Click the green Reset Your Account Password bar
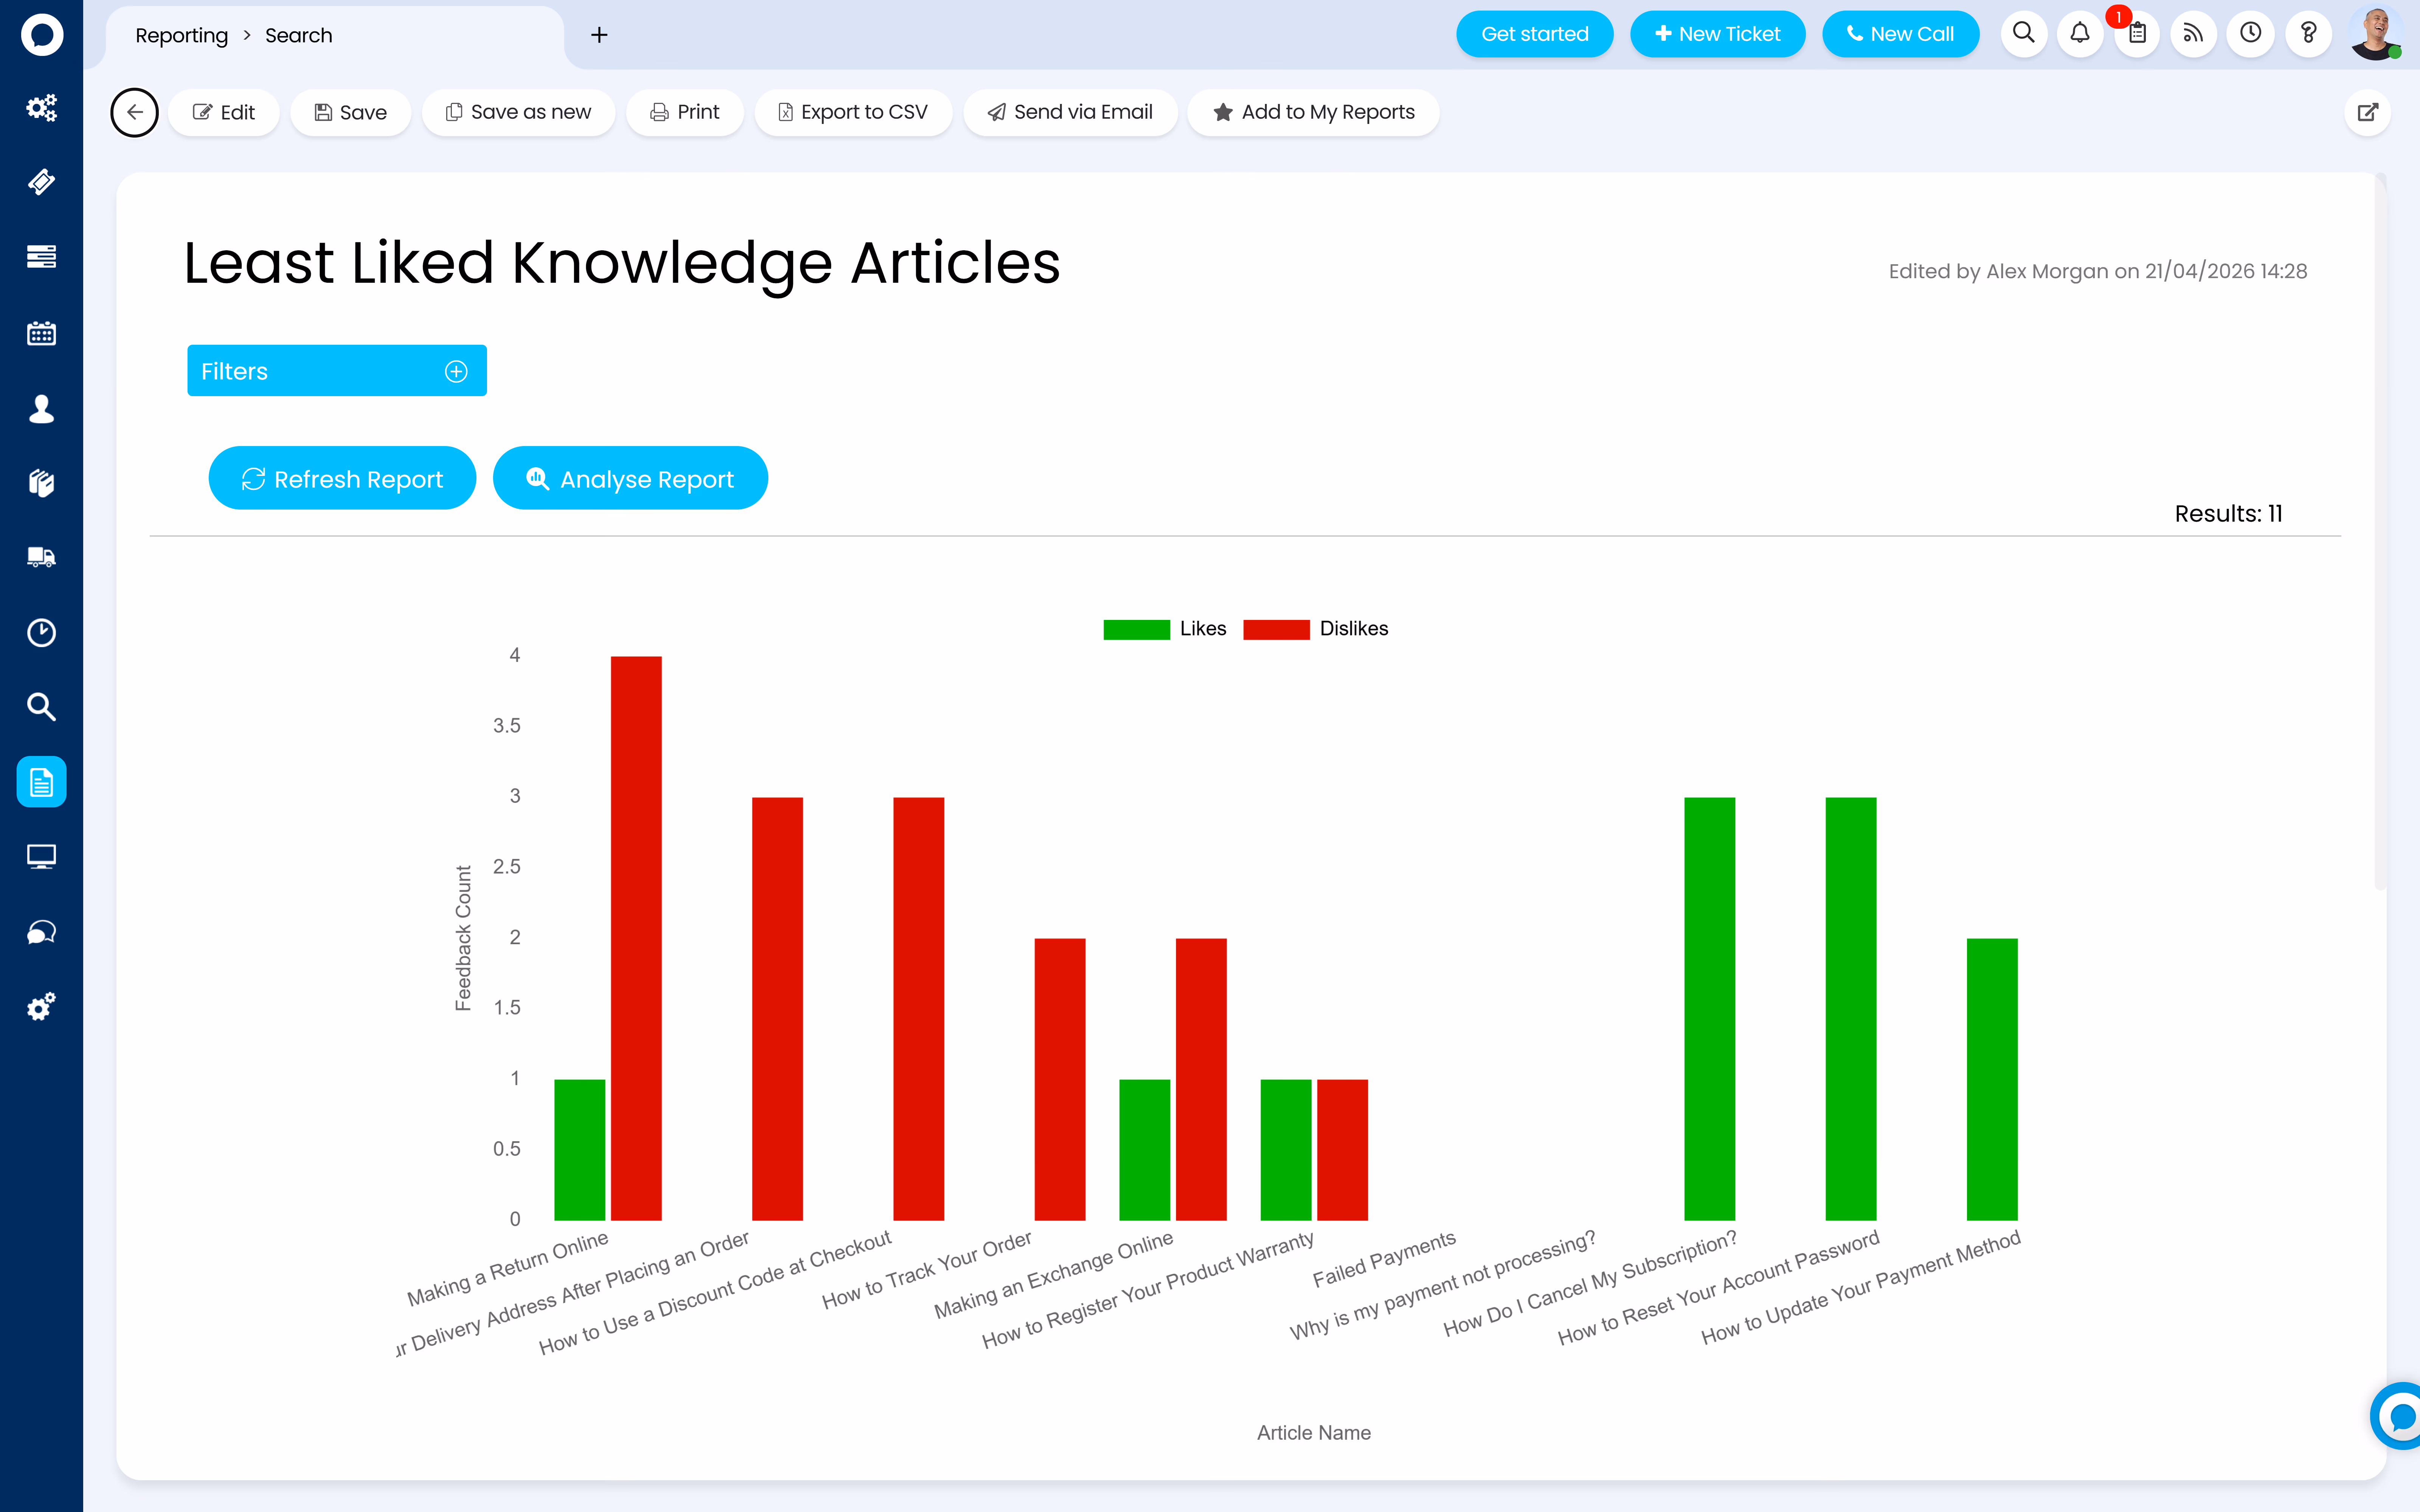Image resolution: width=2420 pixels, height=1512 pixels. click(1850, 1009)
